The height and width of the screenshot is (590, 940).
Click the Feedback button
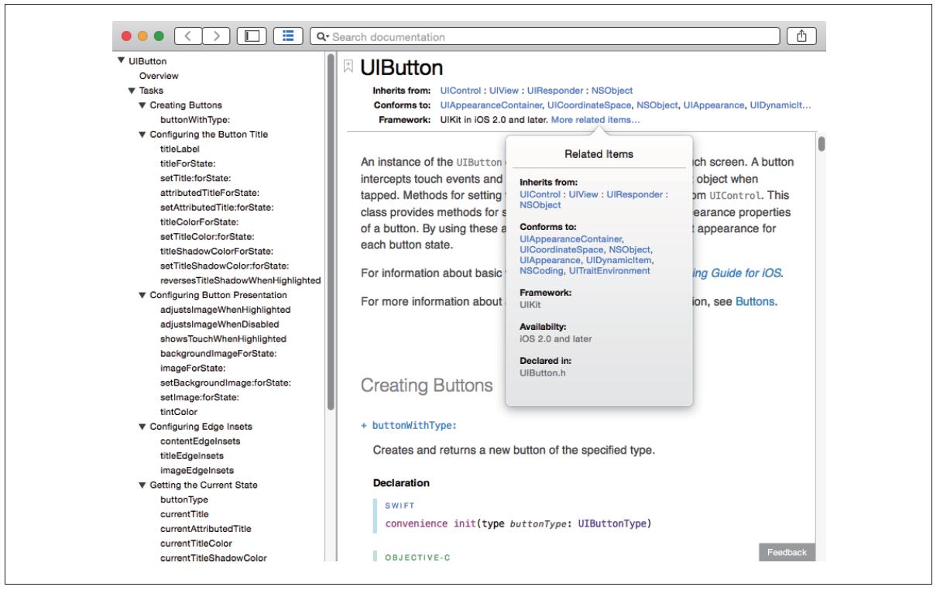point(787,552)
